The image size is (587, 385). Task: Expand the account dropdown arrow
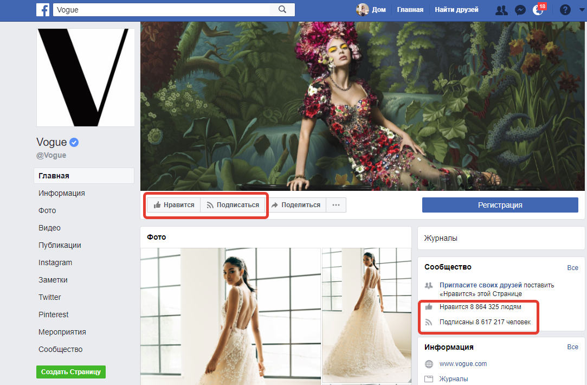pos(581,10)
